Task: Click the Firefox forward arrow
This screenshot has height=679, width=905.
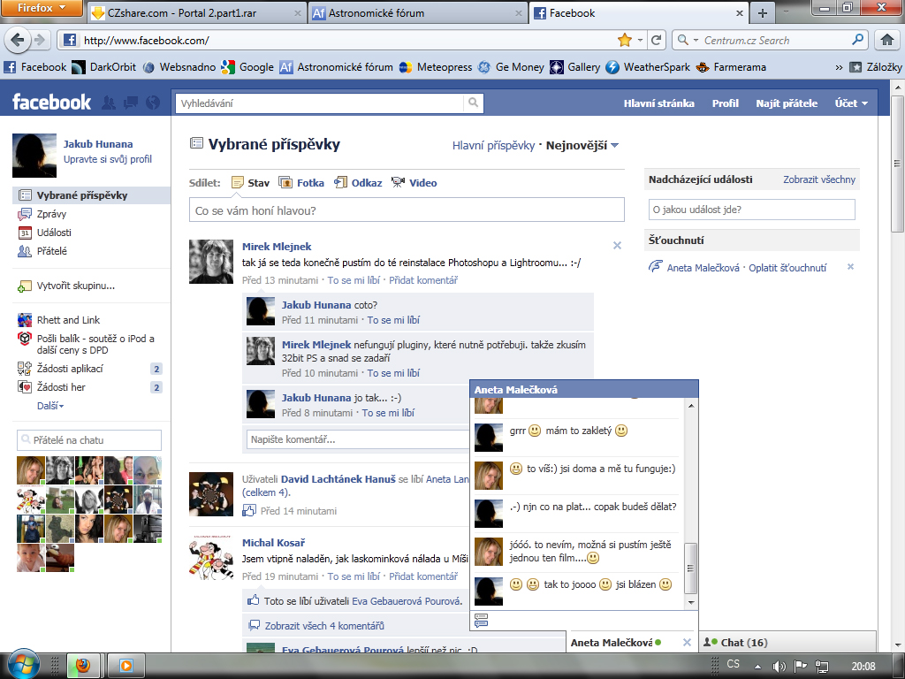Action: (39, 40)
